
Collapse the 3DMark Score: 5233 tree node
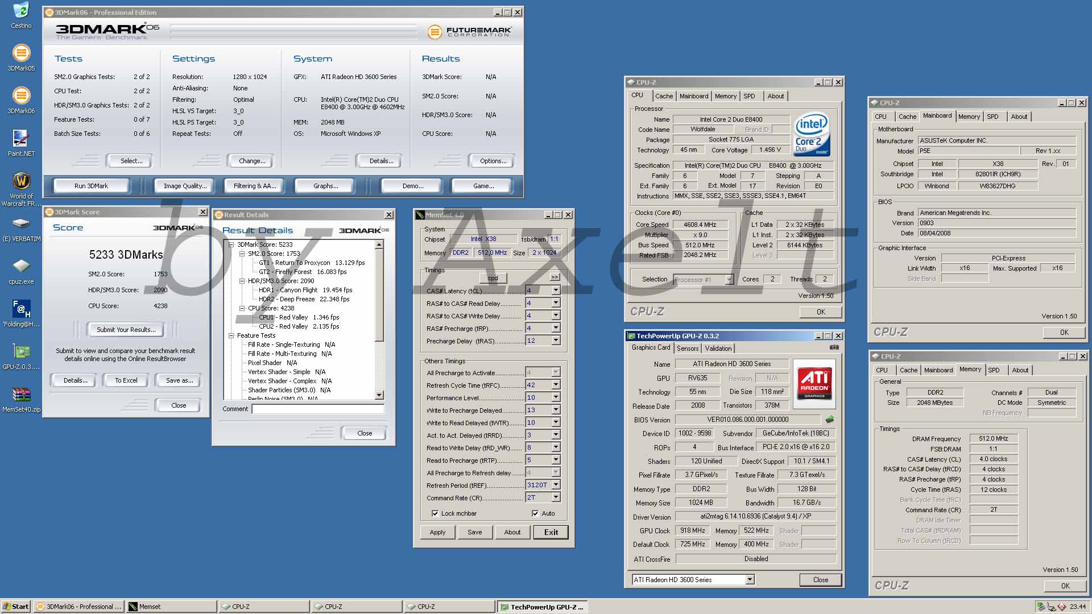(231, 244)
